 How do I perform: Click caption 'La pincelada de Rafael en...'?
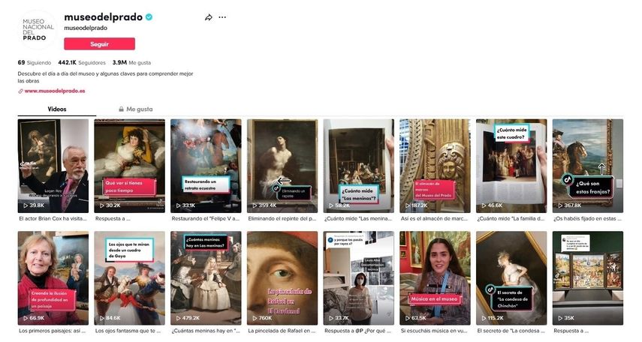tap(282, 331)
